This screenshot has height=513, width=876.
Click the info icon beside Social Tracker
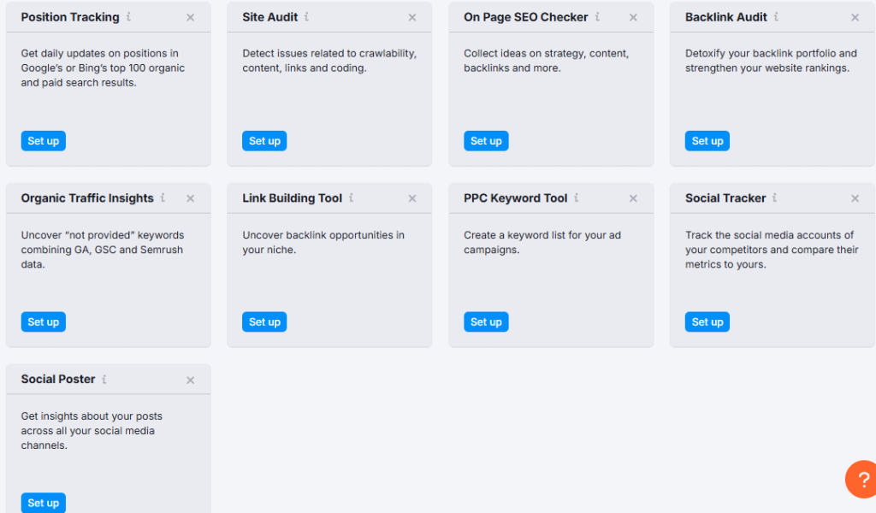[774, 198]
